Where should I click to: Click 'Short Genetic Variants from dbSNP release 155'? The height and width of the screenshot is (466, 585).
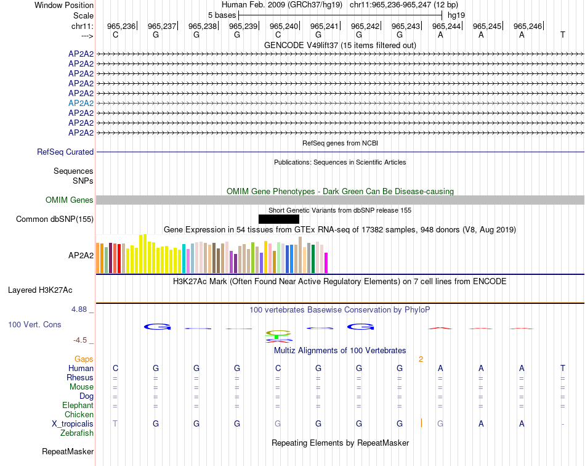pos(340,210)
